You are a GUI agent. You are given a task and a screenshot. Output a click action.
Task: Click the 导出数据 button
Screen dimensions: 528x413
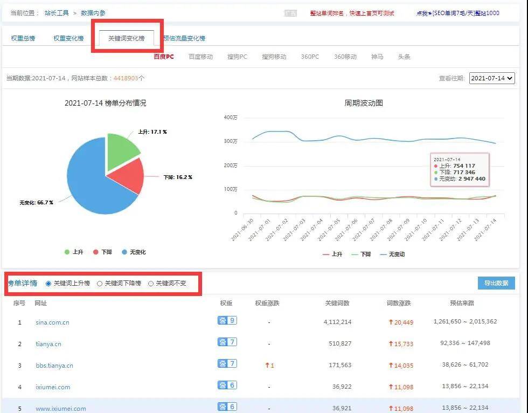click(x=496, y=283)
